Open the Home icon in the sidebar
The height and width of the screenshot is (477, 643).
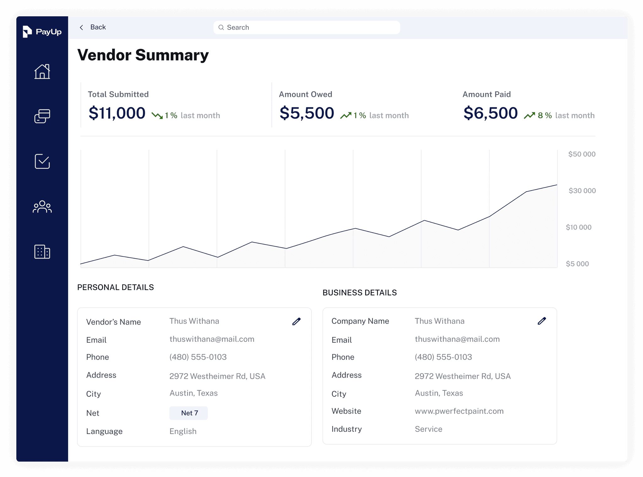pos(42,72)
